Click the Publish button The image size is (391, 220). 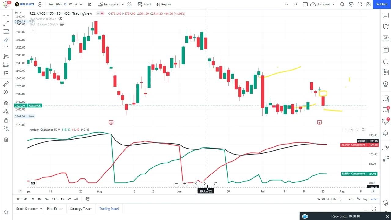coord(382,4)
